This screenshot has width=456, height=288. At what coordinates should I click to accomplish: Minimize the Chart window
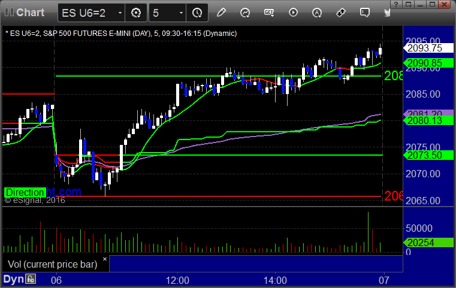[421, 5]
